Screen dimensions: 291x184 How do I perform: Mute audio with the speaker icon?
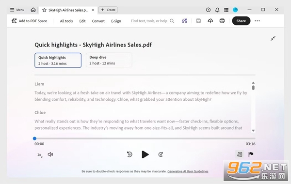click(x=50, y=154)
